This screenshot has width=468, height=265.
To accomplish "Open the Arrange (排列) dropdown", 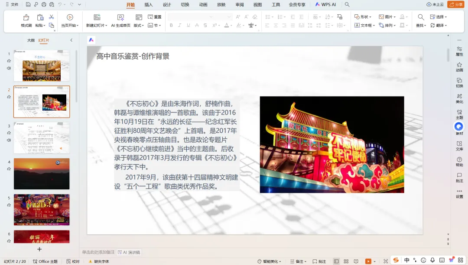I will 387,26.
